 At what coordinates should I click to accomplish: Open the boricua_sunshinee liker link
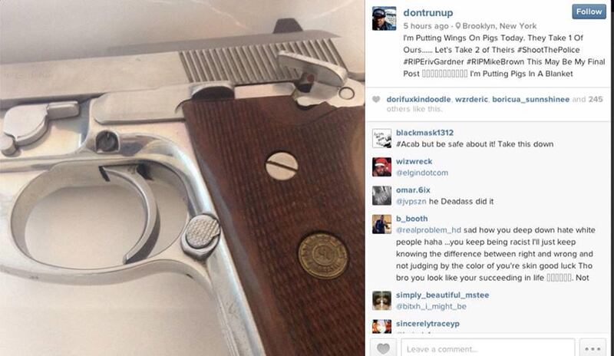530,100
